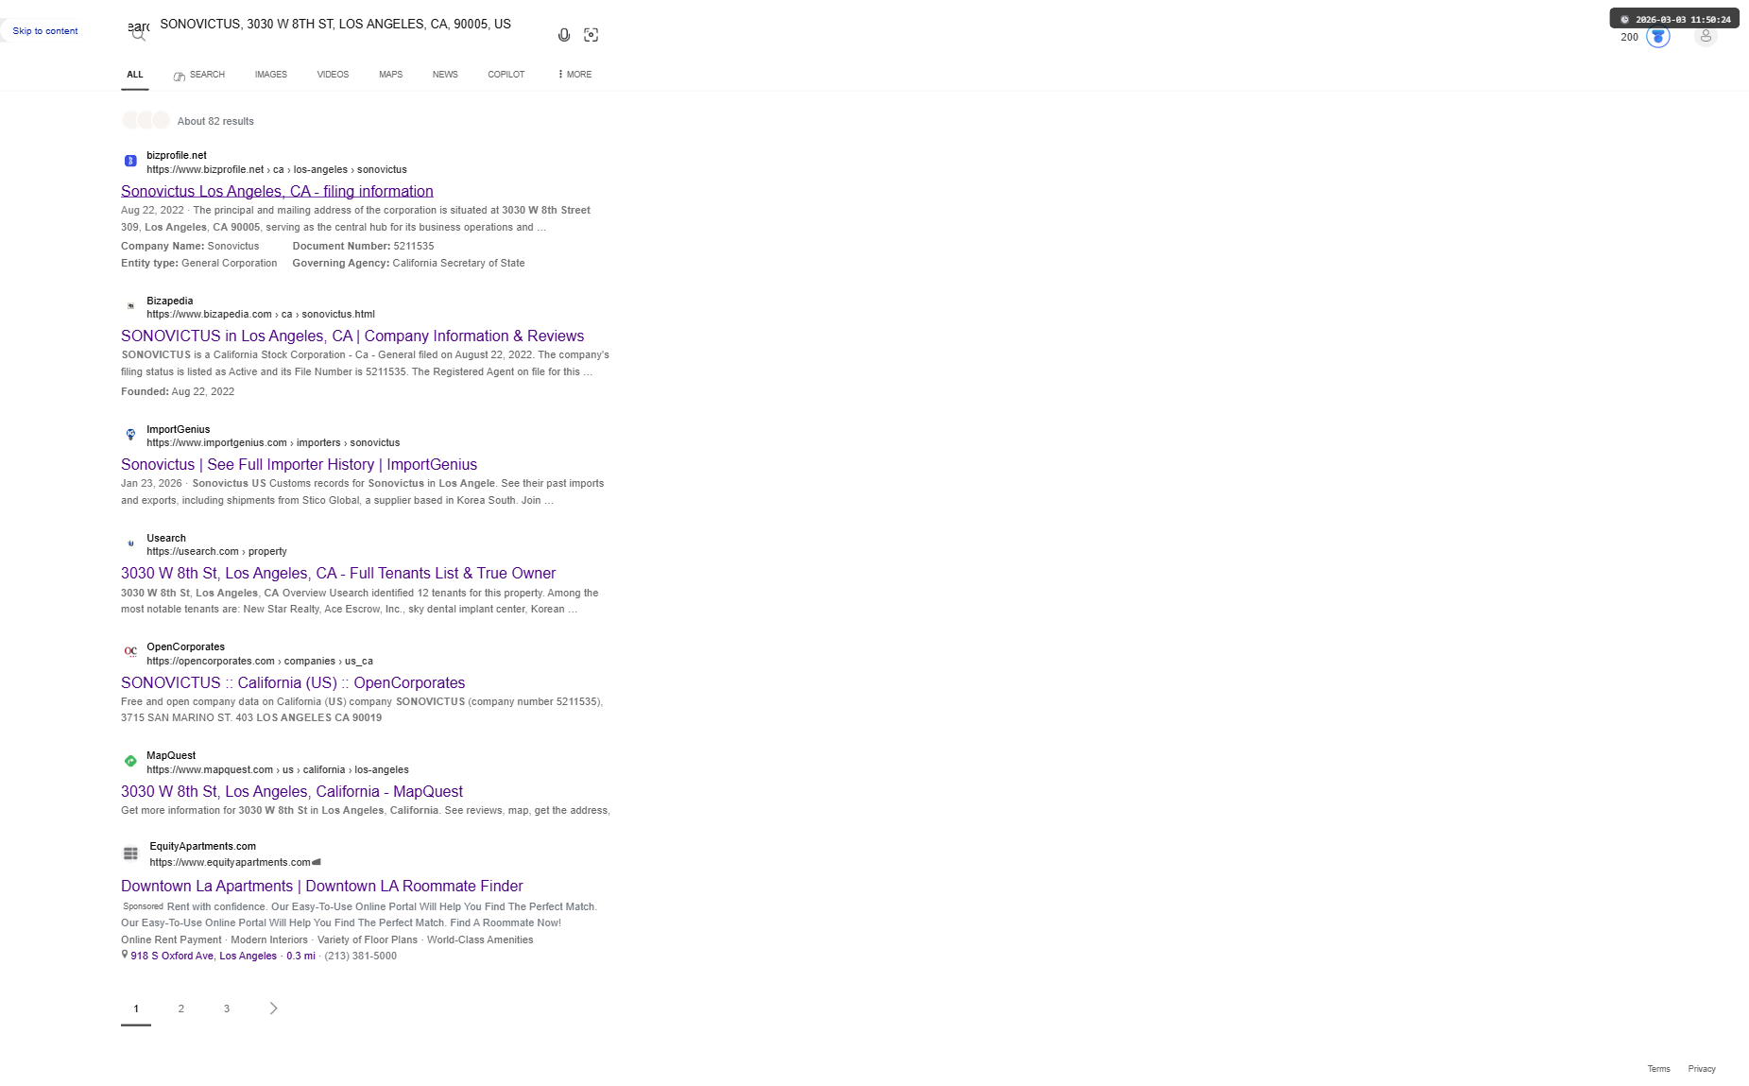
Task: Switch to the COPILOT tab
Action: (506, 75)
